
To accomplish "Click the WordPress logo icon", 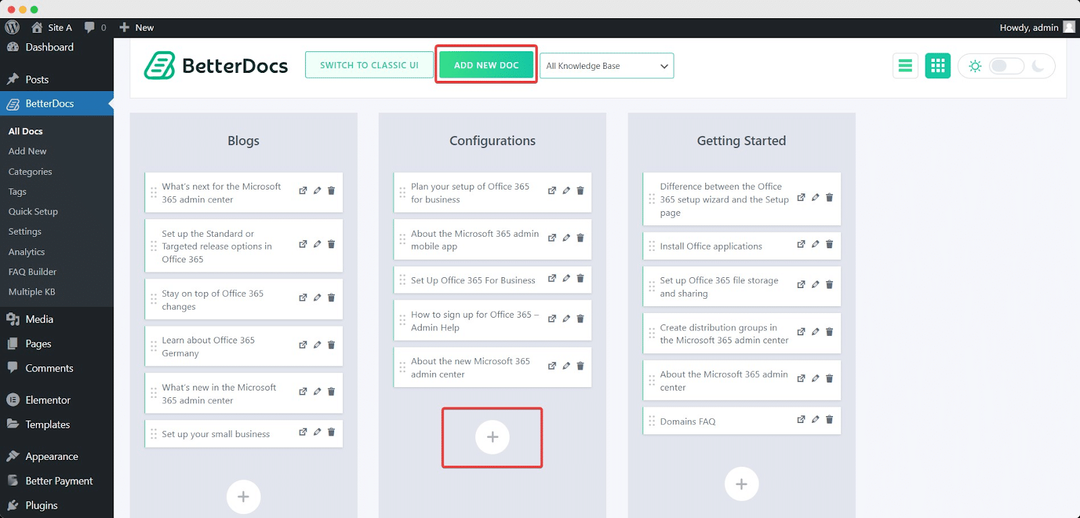I will 12,27.
